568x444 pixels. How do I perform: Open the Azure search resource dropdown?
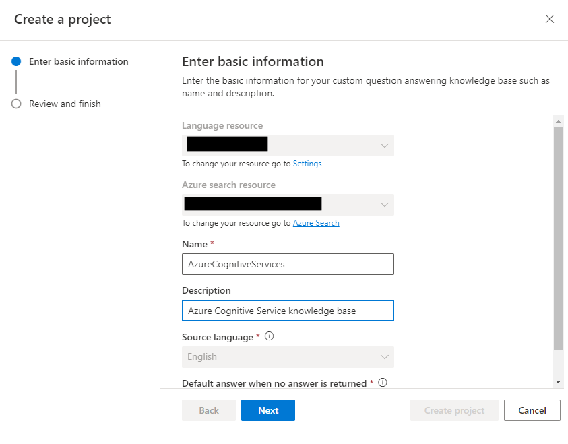(288, 205)
